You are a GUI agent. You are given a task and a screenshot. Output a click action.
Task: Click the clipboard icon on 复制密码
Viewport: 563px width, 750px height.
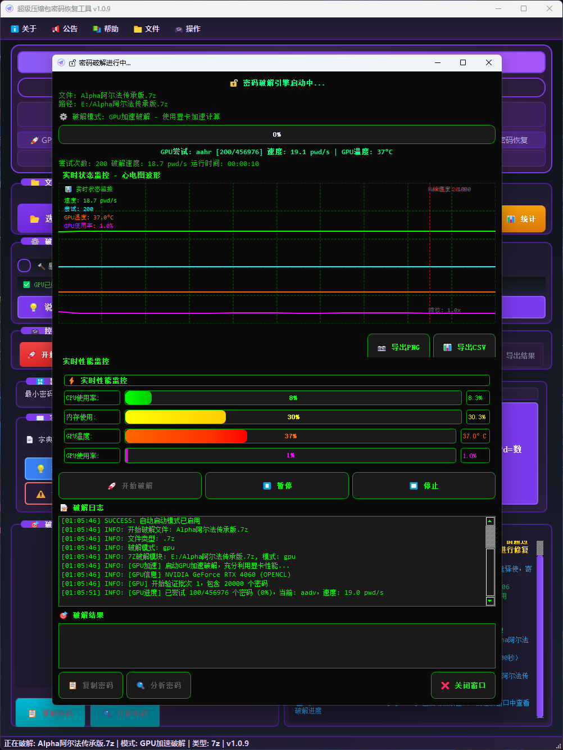72,685
